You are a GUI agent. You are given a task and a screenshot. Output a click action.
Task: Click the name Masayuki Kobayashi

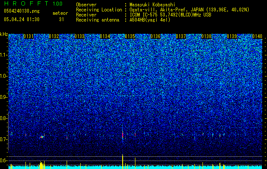click(152, 5)
